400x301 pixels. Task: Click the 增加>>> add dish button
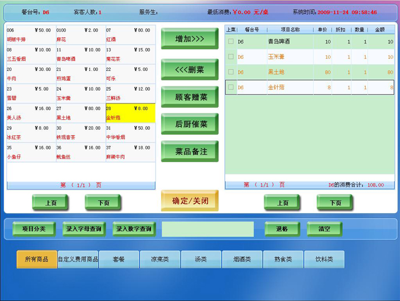(189, 39)
